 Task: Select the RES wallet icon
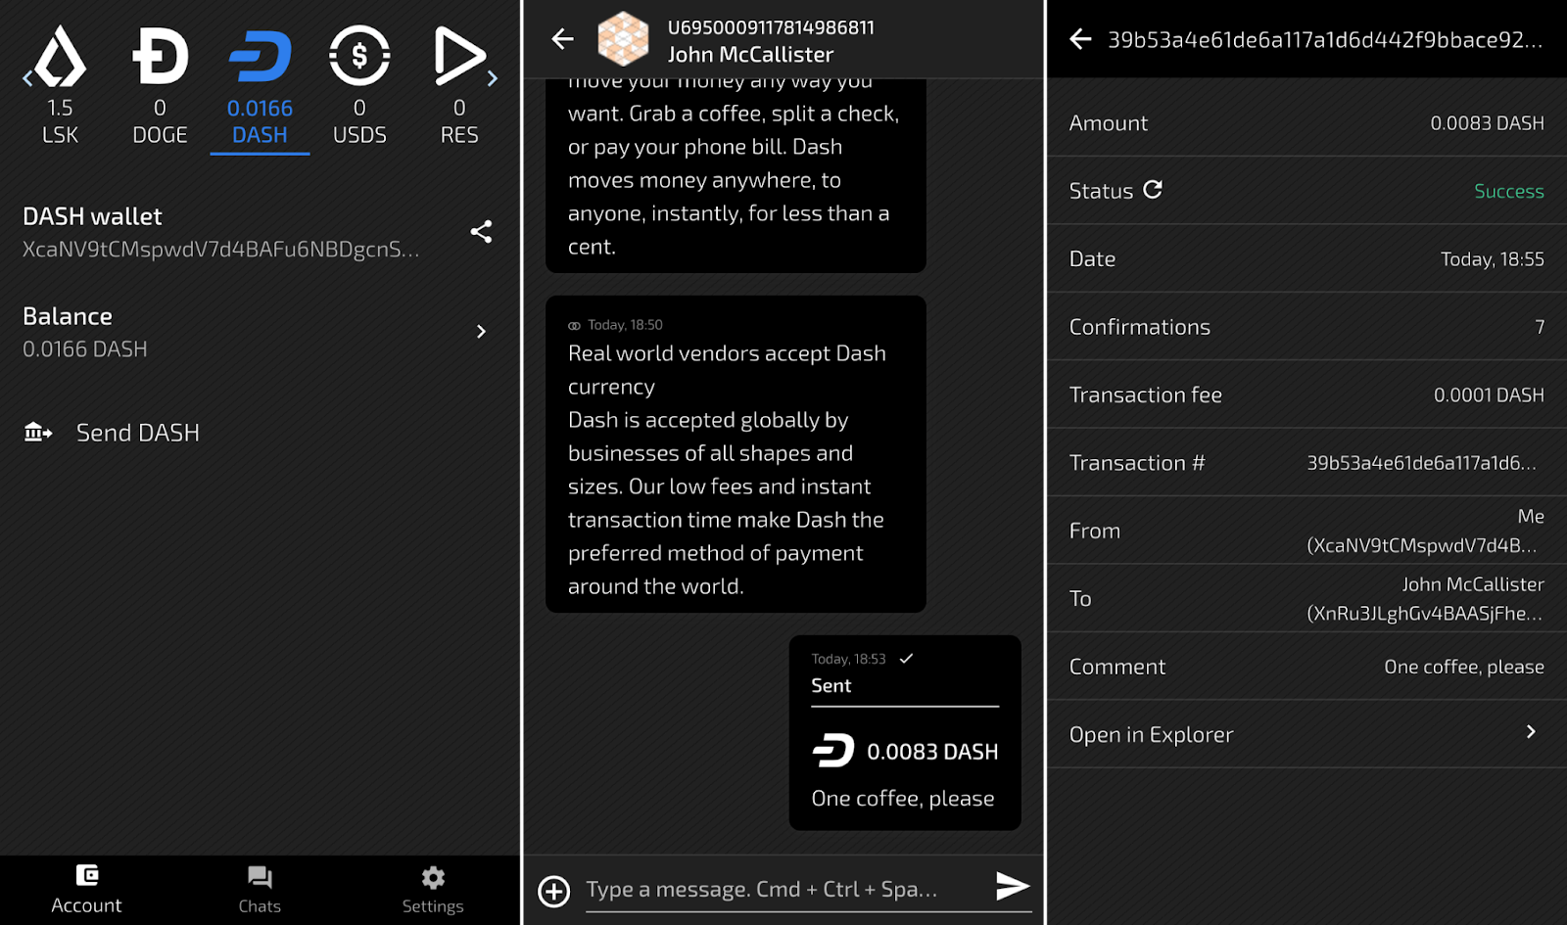pyautogui.click(x=459, y=56)
